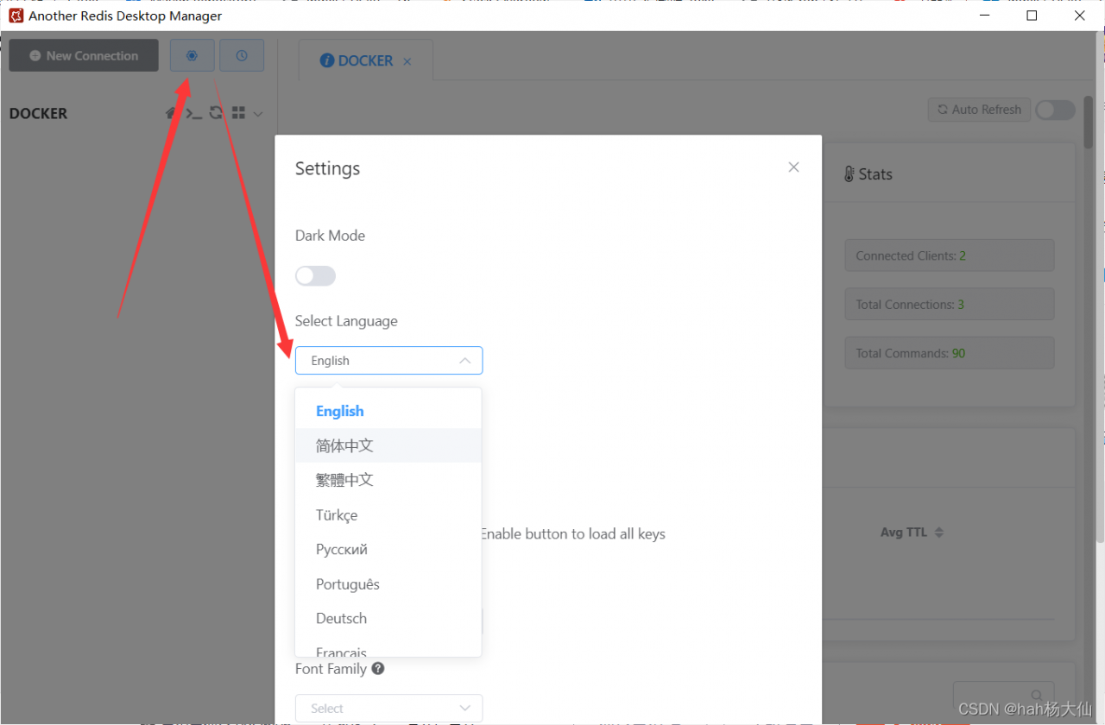This screenshot has height=725, width=1105.
Task: Click the Stats thermometer icon
Action: pyautogui.click(x=849, y=174)
